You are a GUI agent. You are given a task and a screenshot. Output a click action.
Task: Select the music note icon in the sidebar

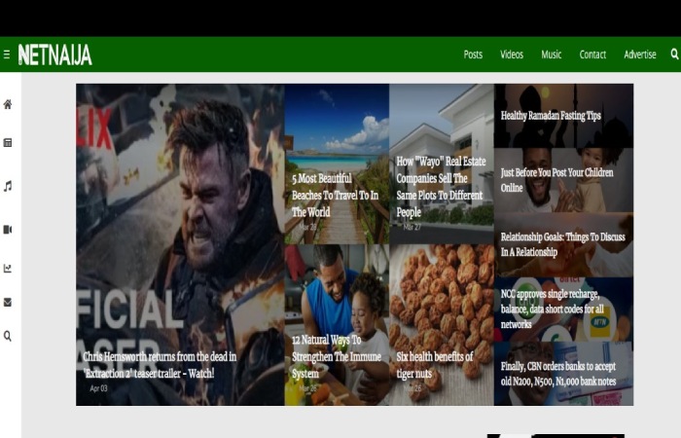(8, 187)
